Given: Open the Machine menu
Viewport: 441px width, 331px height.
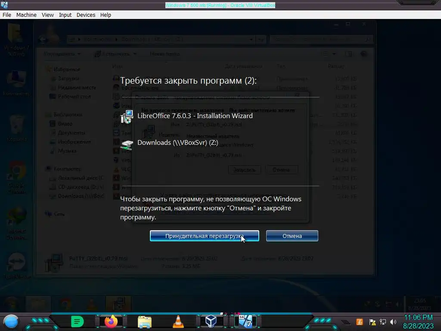Looking at the screenshot, I should pyautogui.click(x=26, y=15).
